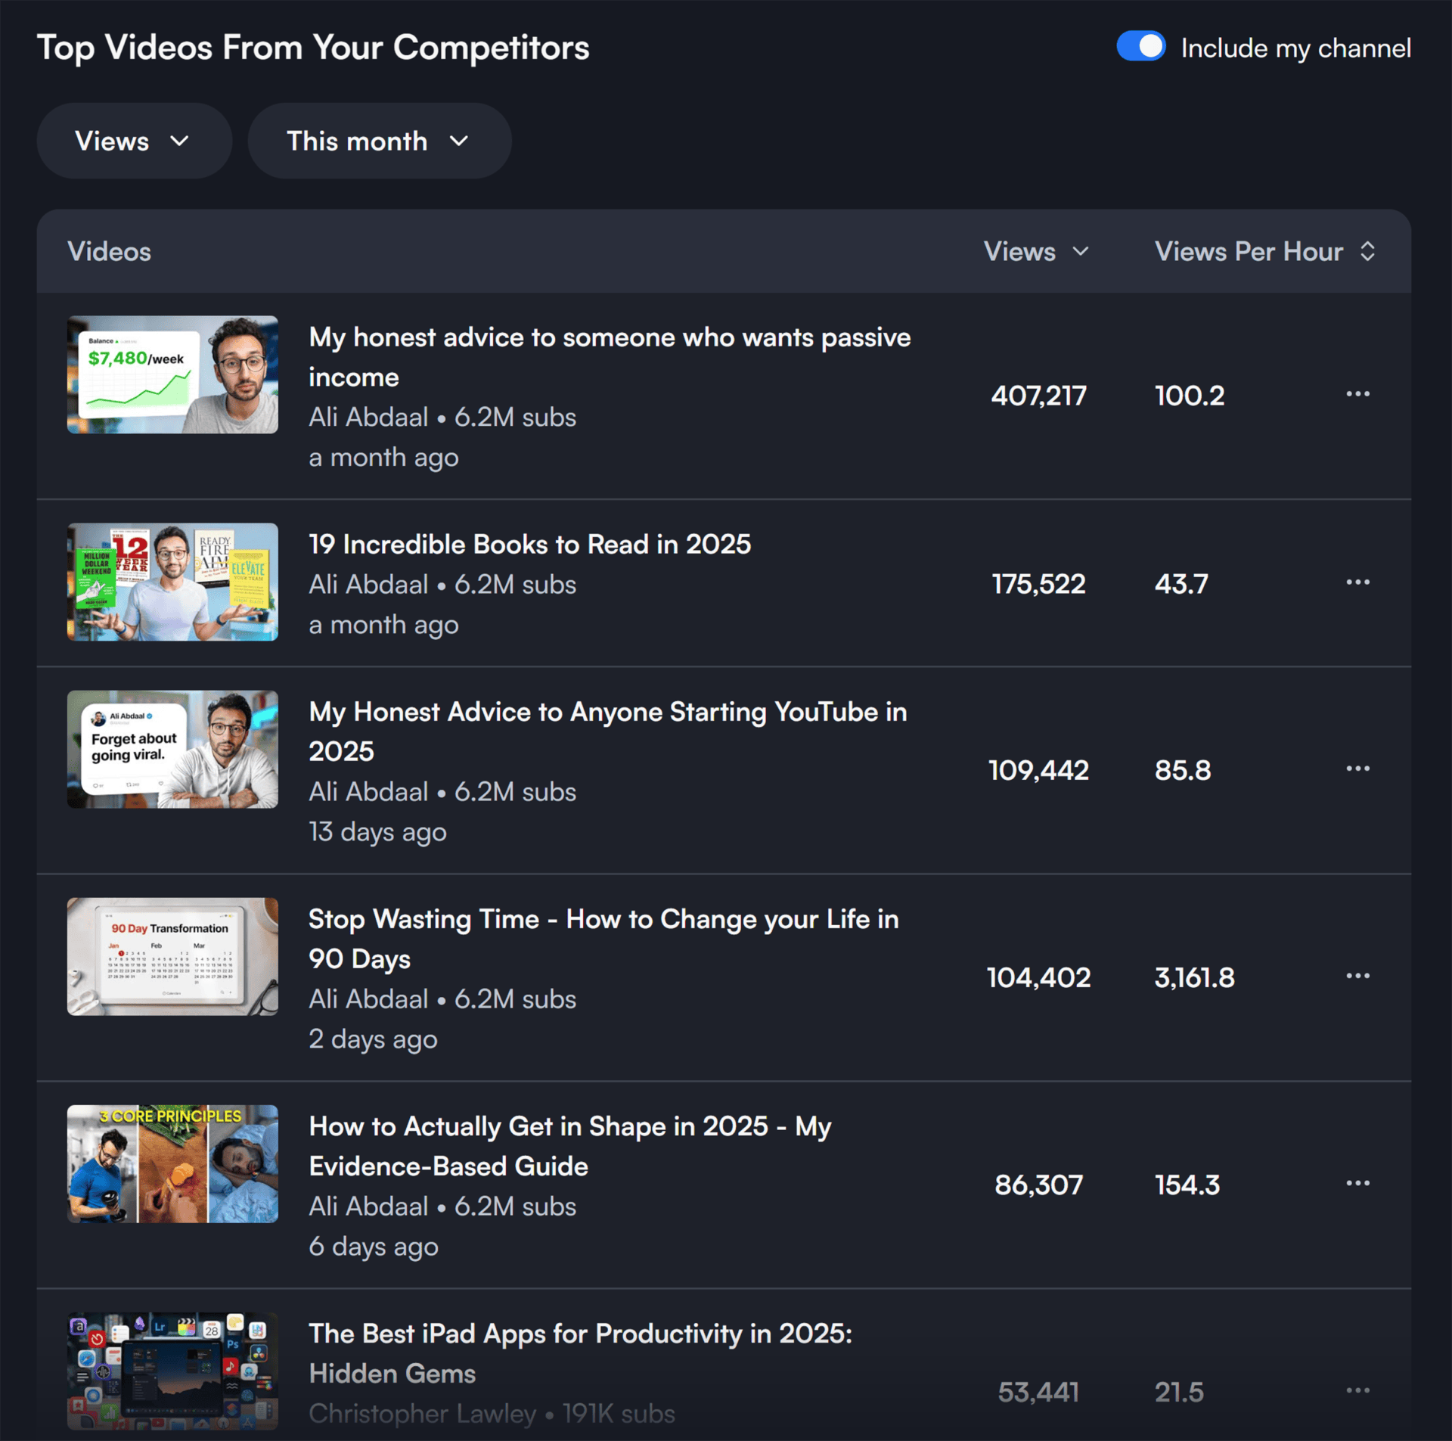Open passive income video thumbnail

tap(172, 374)
